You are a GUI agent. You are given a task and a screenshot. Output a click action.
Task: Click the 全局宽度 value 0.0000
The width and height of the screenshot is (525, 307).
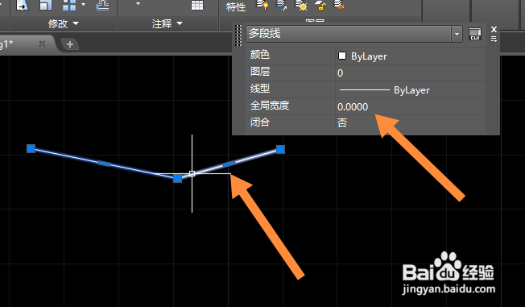[x=410, y=106]
